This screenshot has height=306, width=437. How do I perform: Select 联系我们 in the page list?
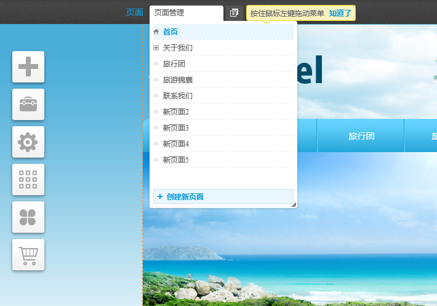pos(178,96)
